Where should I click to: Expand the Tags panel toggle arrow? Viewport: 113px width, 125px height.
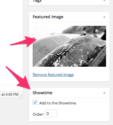104,1
